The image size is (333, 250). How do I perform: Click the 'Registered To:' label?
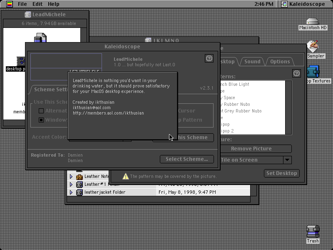point(48,155)
